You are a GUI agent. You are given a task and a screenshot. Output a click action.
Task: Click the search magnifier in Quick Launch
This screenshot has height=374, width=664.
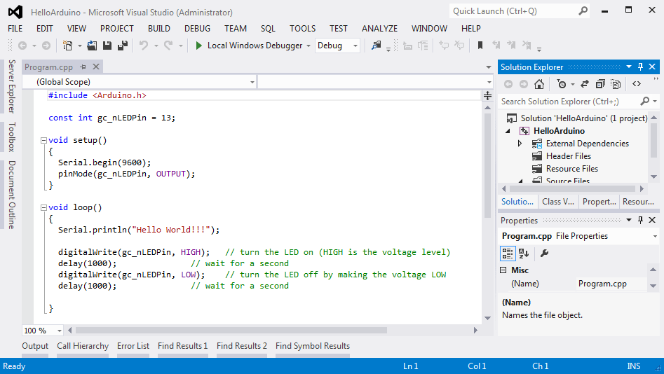(x=583, y=11)
